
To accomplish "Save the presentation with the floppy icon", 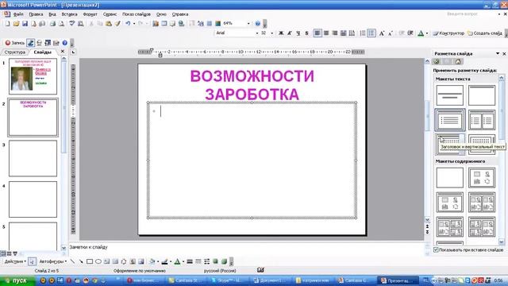I will [25, 24].
